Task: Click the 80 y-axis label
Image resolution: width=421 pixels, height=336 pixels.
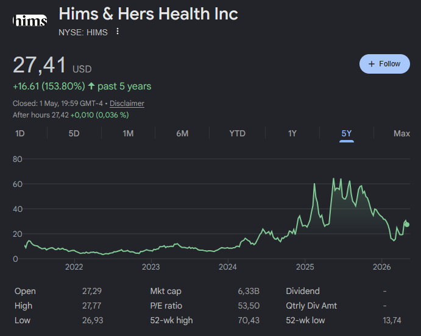Action: (18, 159)
